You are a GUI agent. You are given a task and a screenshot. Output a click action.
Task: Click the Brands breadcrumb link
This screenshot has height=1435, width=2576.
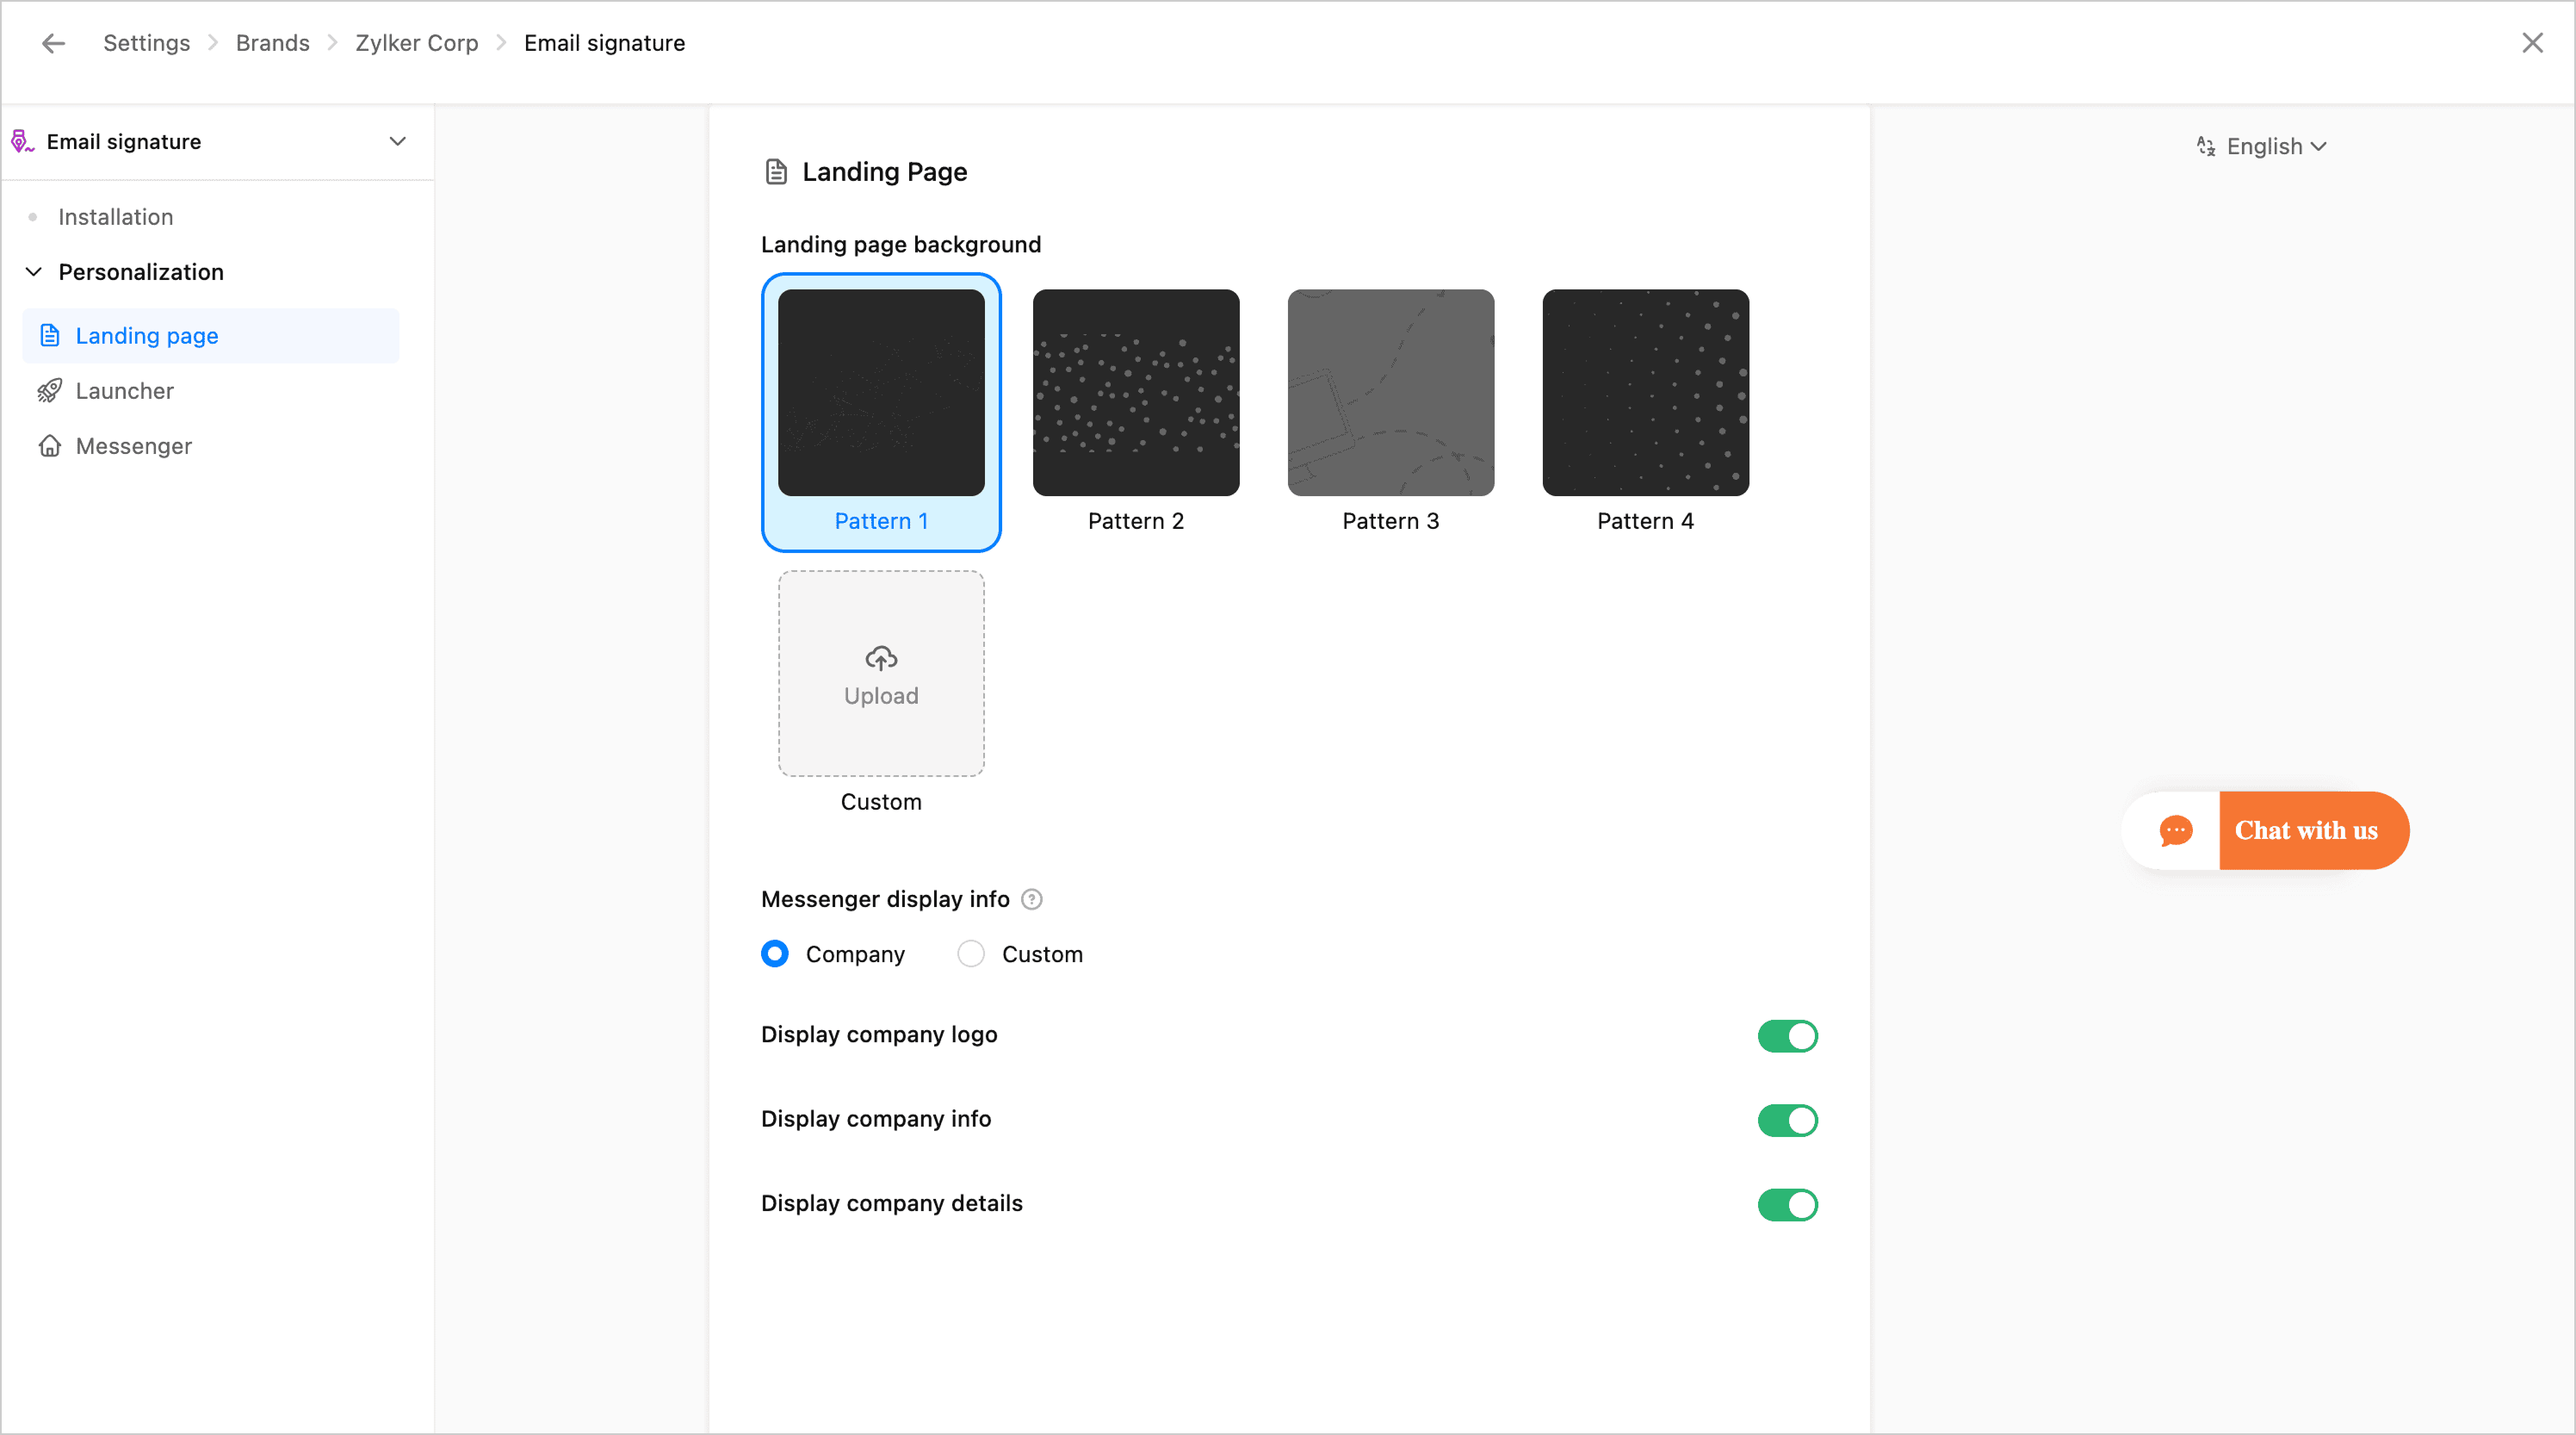272,43
